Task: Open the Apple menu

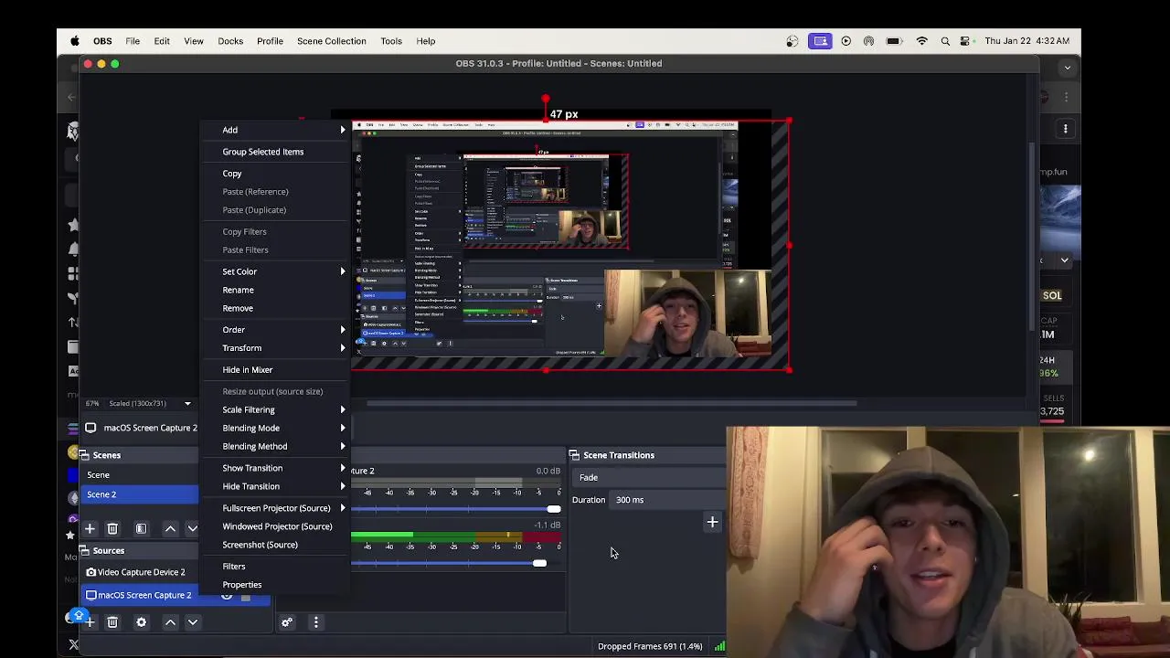Action: (x=75, y=41)
